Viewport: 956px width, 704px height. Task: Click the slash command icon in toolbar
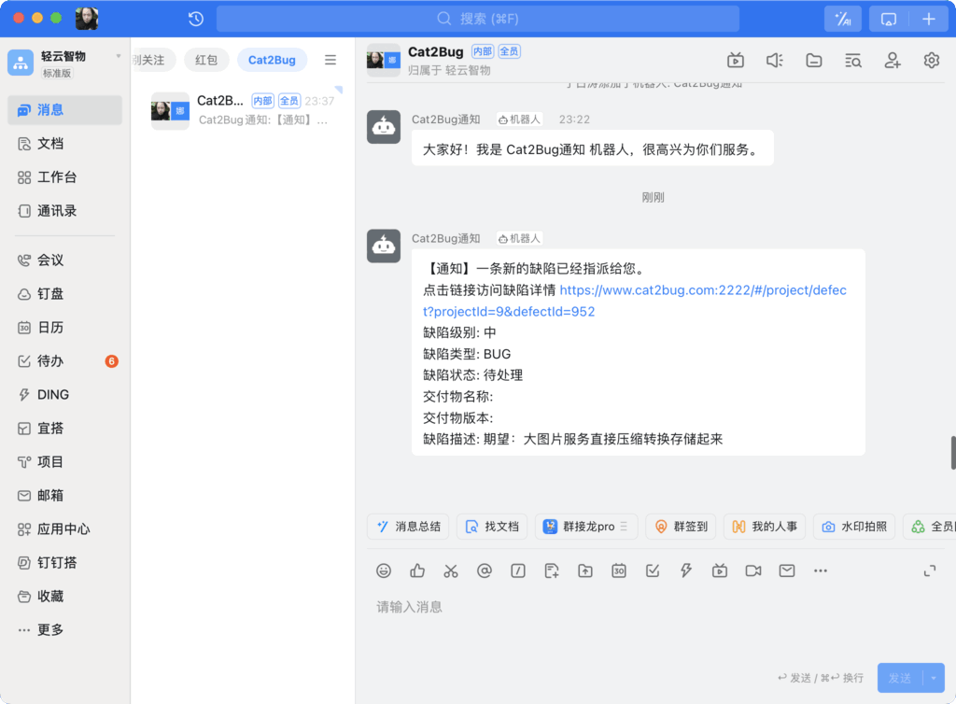[517, 570]
